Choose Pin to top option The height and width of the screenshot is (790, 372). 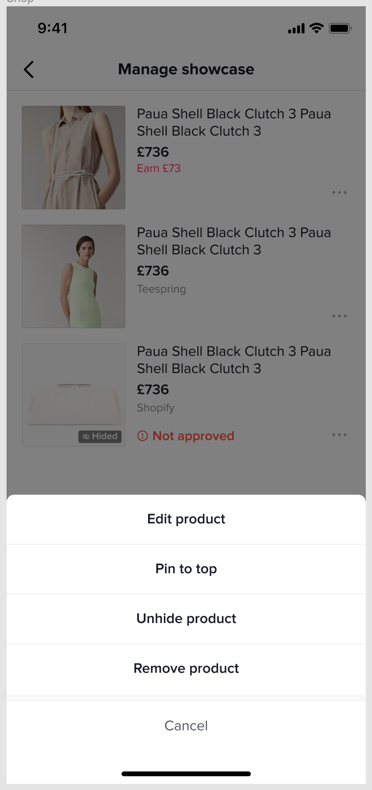(x=186, y=569)
